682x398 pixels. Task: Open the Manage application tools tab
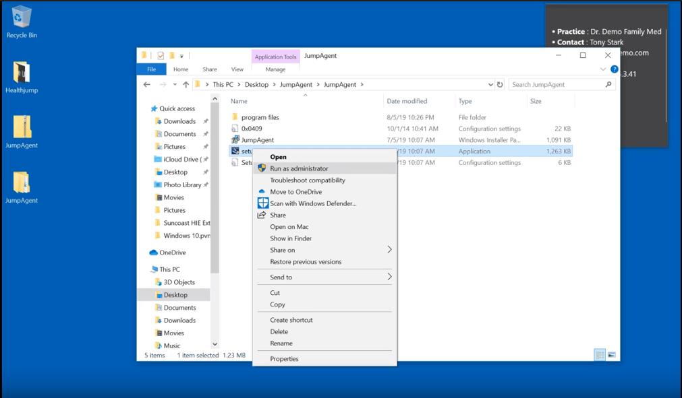pyautogui.click(x=275, y=69)
